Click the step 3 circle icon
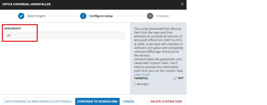Screen dimensions: 267x105 point(150,16)
